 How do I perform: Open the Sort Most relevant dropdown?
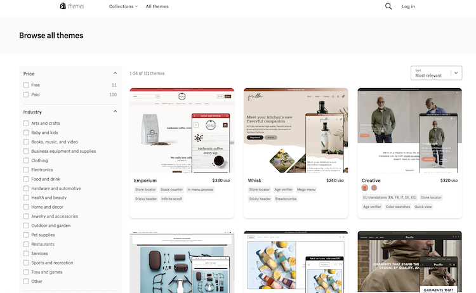point(436,73)
